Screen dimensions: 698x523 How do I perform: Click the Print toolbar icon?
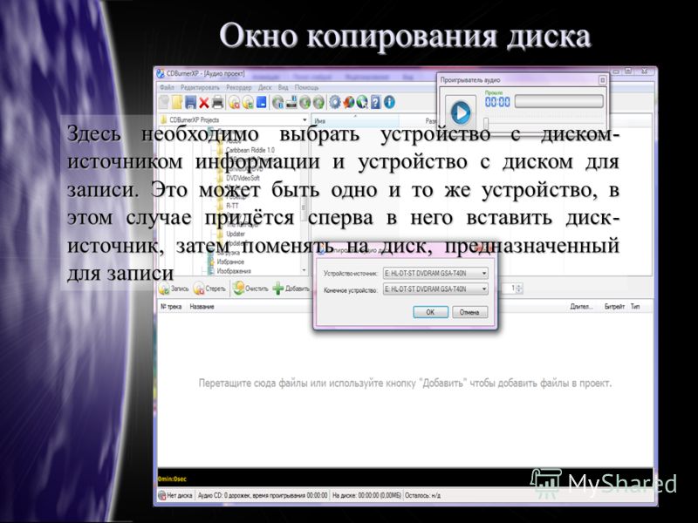coord(217,102)
